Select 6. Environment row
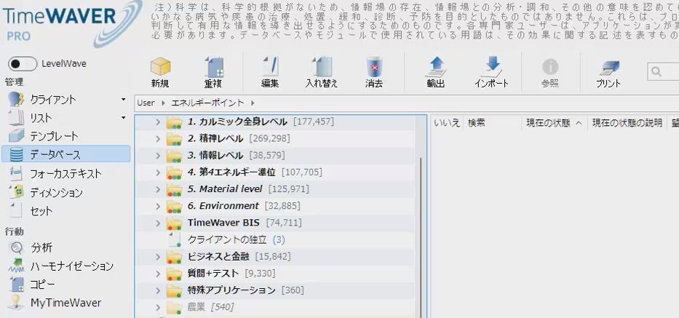679x318 pixels. point(275,206)
